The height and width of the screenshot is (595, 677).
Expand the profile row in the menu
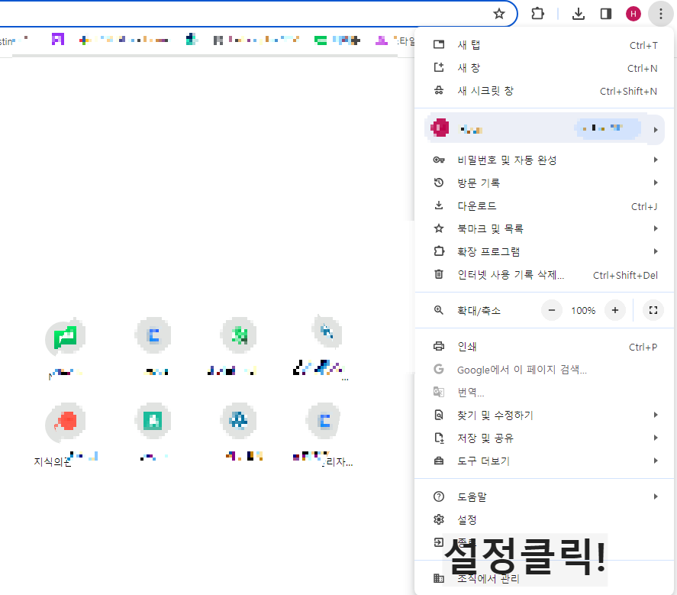[x=545, y=129]
